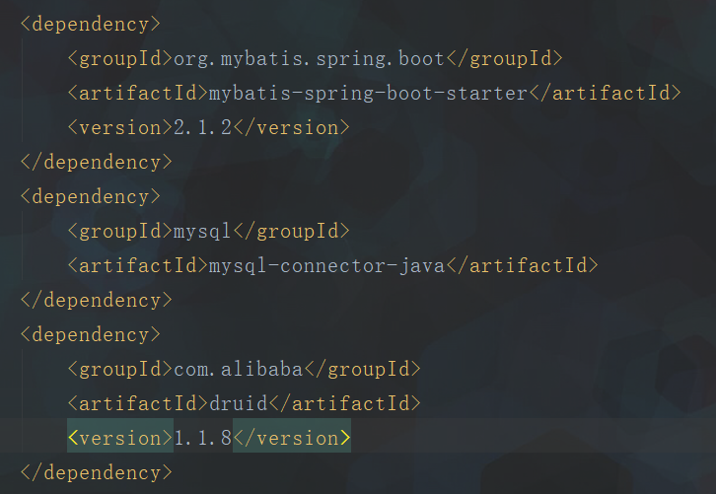
Task: Click opening groupId tag before org.mybatis.spring.boot
Action: 120,59
